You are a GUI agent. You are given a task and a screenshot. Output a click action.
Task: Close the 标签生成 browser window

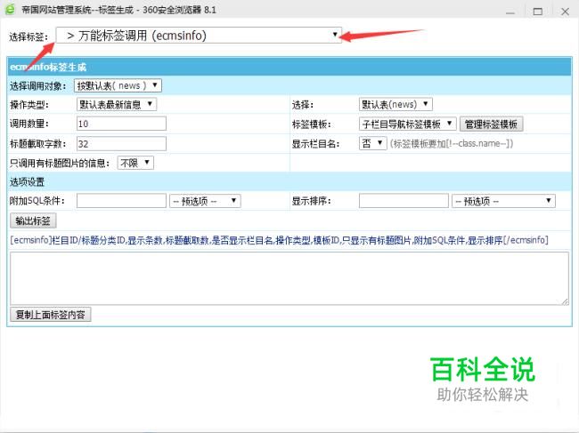coord(565,12)
